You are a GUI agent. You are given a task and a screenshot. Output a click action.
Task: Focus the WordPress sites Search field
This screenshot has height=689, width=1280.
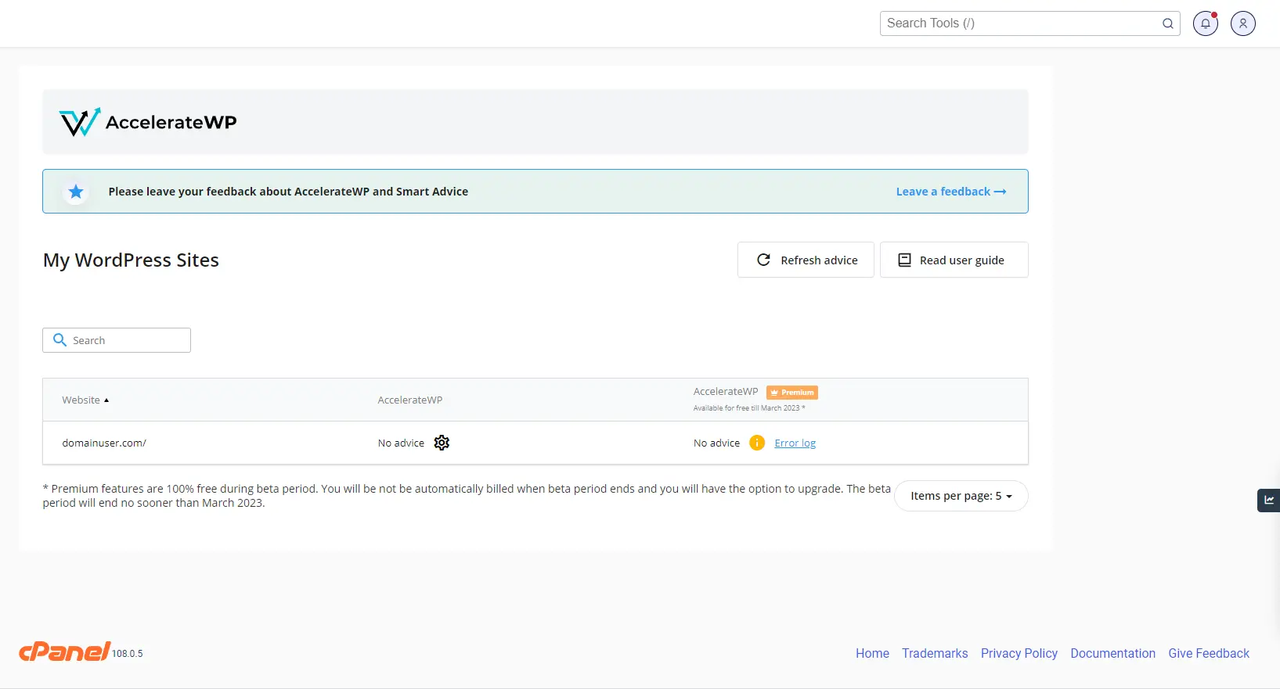coord(117,340)
